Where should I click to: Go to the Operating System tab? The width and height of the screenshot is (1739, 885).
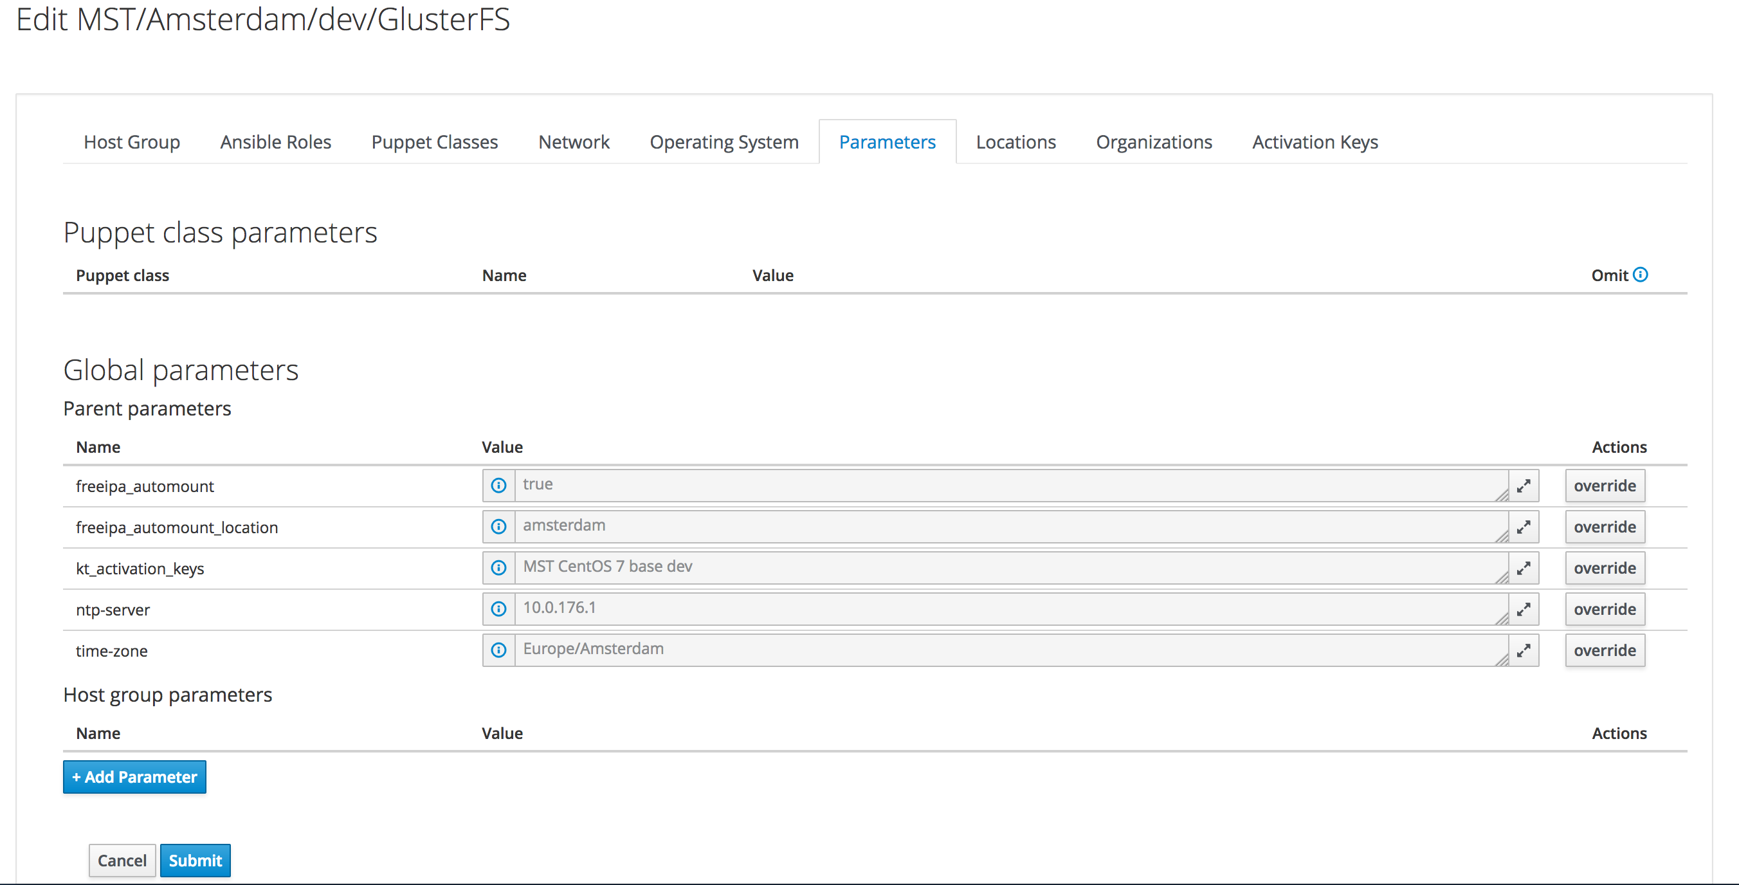click(x=724, y=141)
